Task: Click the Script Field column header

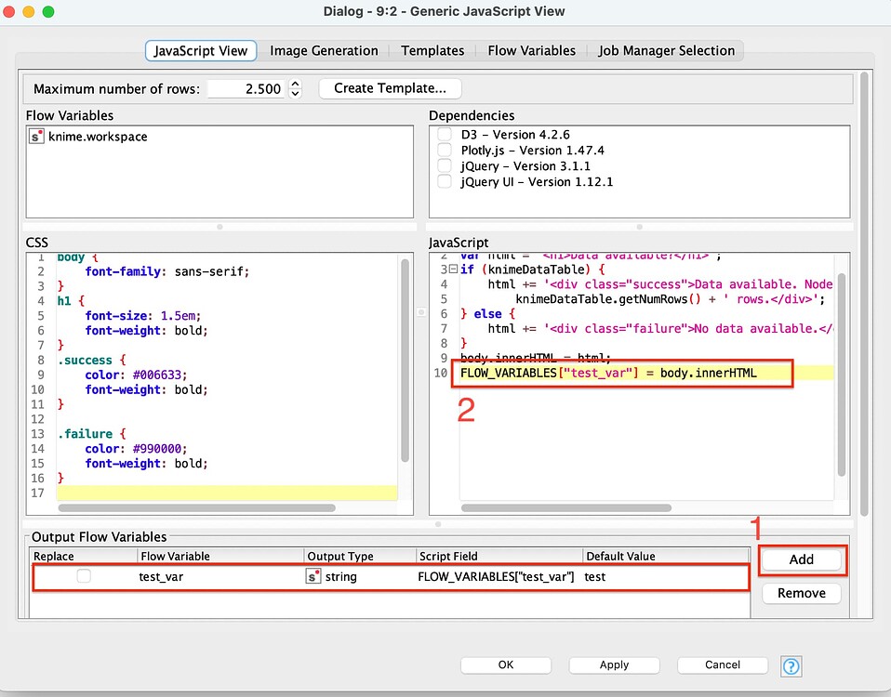Action: pos(499,557)
